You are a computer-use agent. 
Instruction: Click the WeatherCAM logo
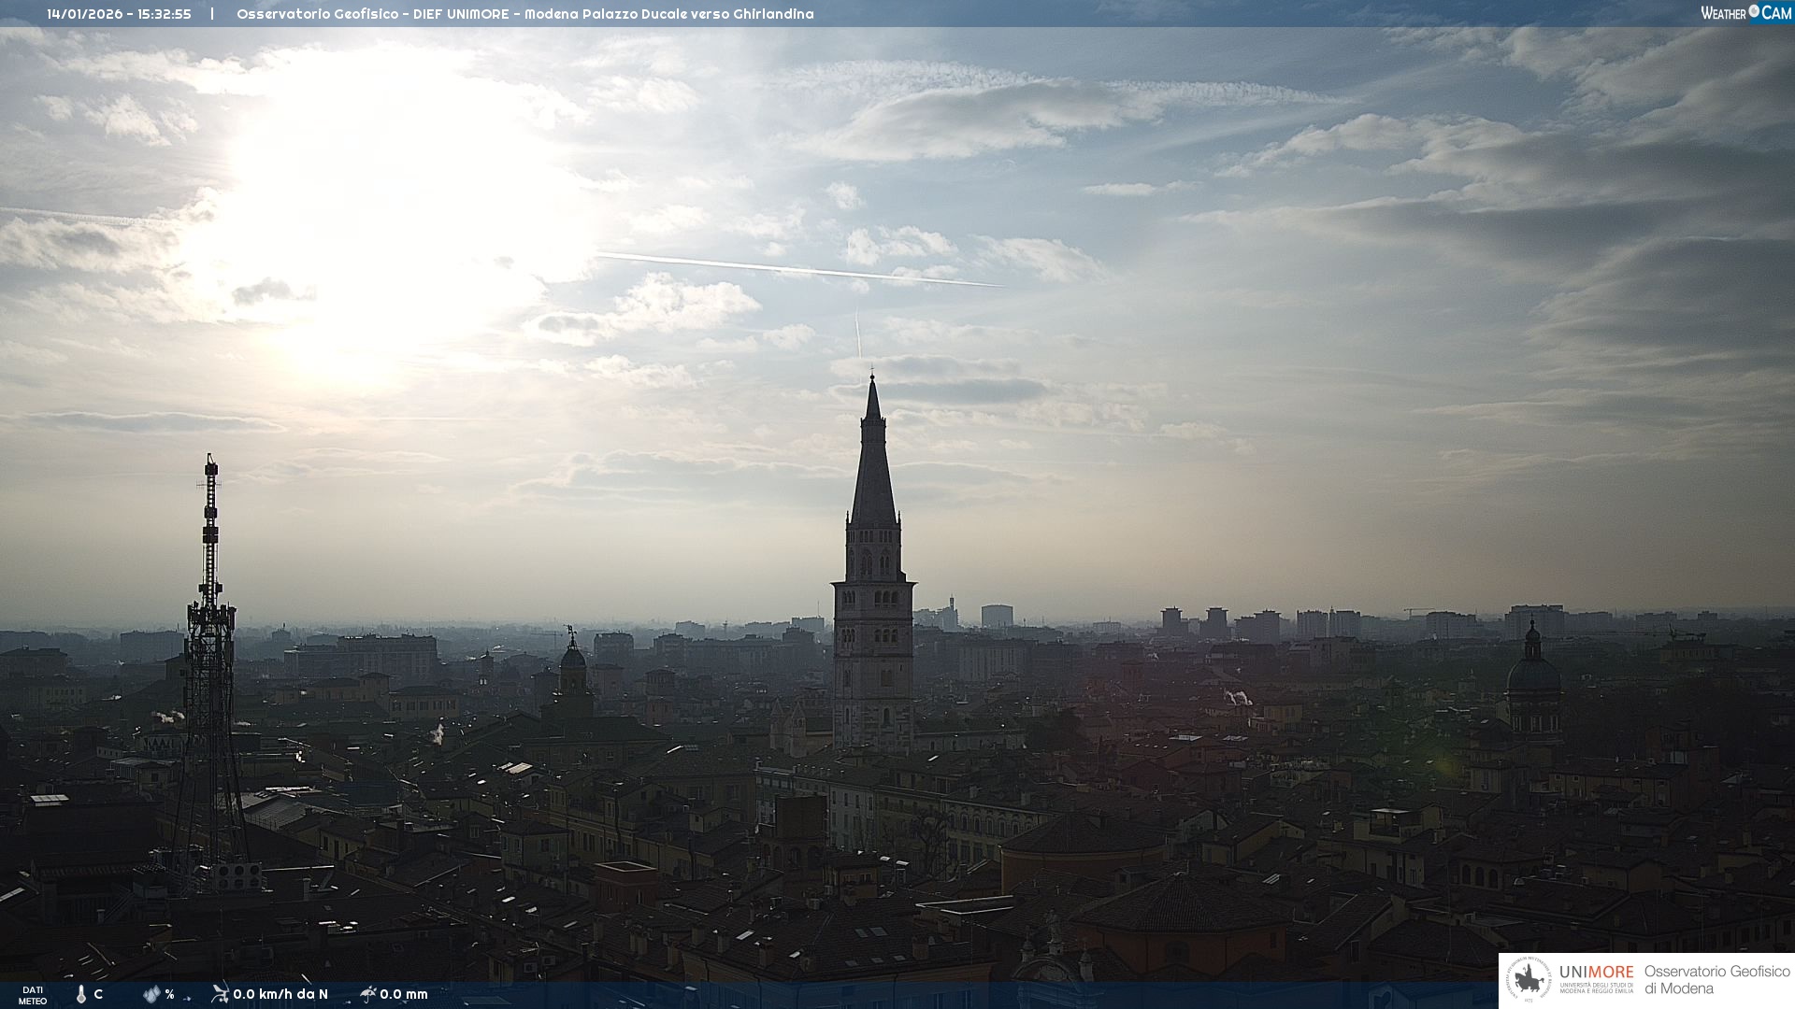click(x=1745, y=13)
